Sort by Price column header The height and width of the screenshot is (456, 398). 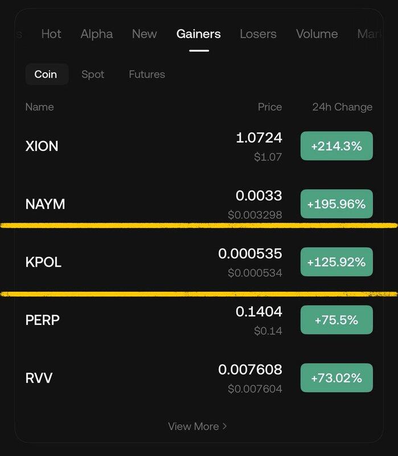[x=269, y=107]
